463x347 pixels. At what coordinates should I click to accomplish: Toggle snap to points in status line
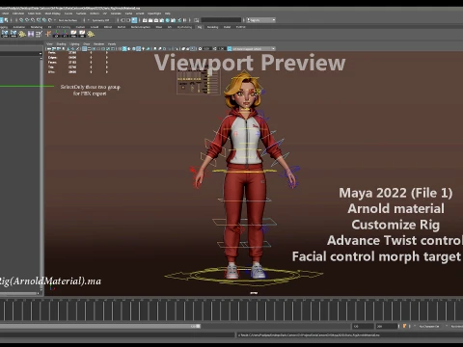tap(33, 20)
